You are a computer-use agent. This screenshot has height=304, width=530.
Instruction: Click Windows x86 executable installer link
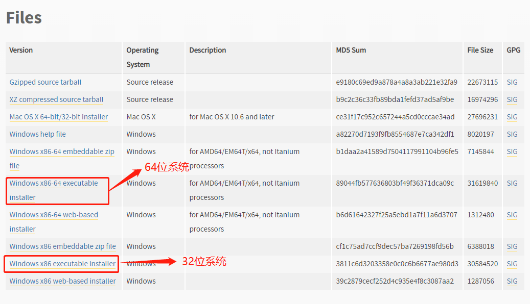[x=62, y=264]
